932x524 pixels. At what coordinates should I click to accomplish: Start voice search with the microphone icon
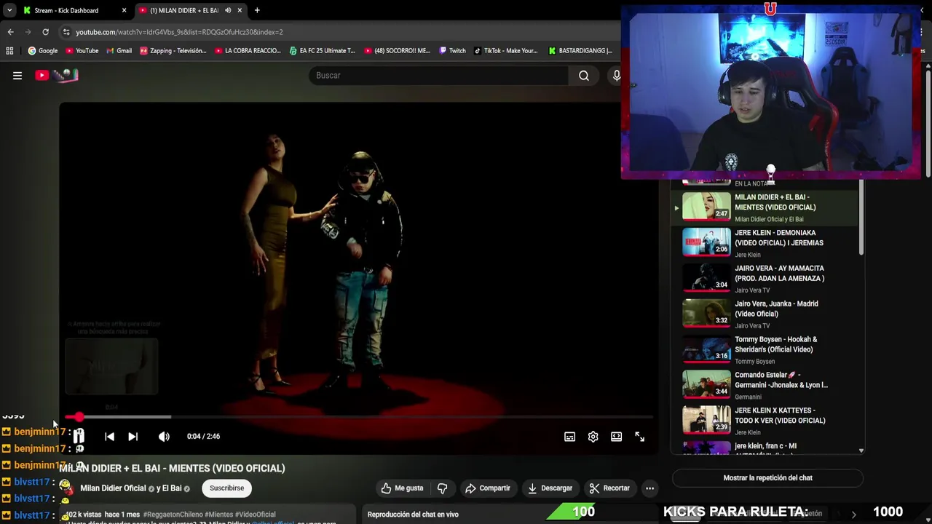click(616, 76)
